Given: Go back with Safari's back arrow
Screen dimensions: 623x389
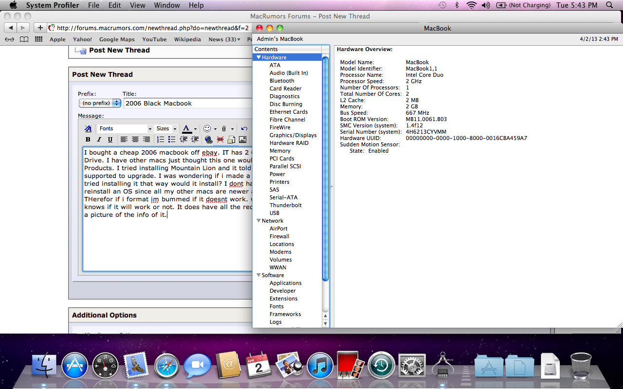Looking at the screenshot, I should click(x=11, y=28).
